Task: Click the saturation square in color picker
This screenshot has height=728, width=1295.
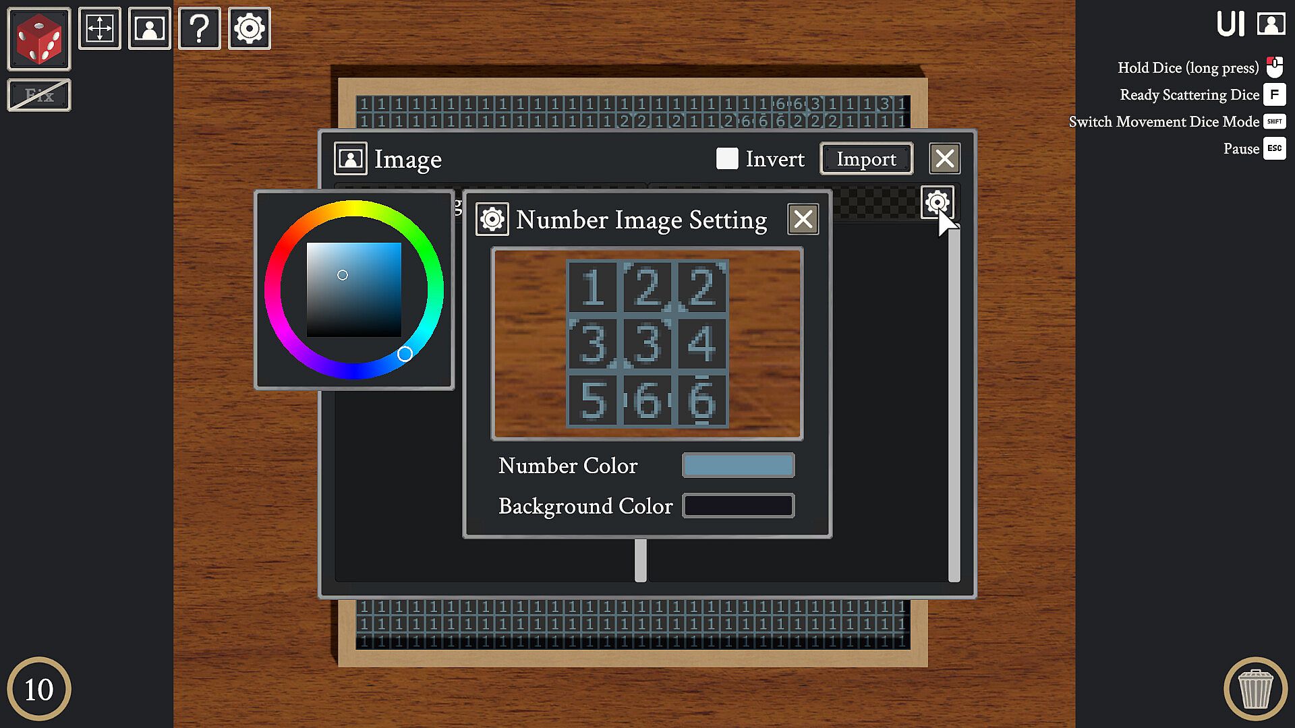Action: point(354,290)
